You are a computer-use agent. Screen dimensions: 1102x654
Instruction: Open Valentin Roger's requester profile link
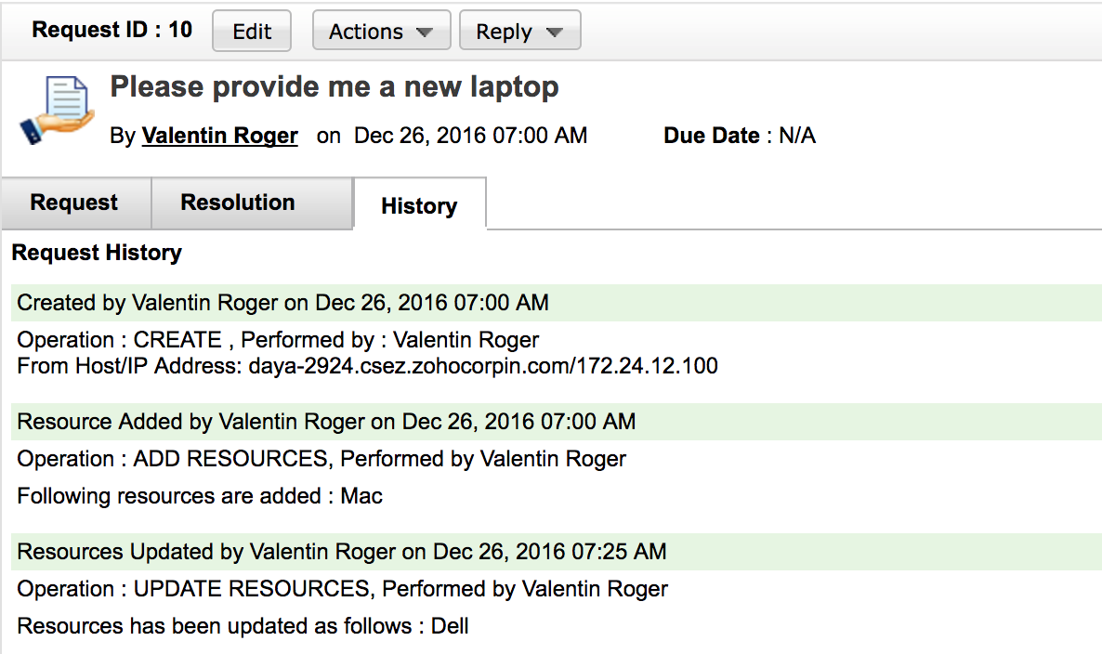tap(219, 136)
